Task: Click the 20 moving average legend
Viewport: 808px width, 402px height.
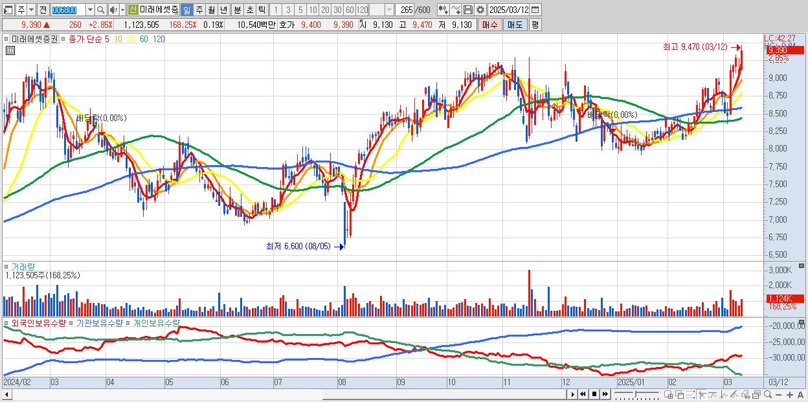Action: [x=131, y=39]
